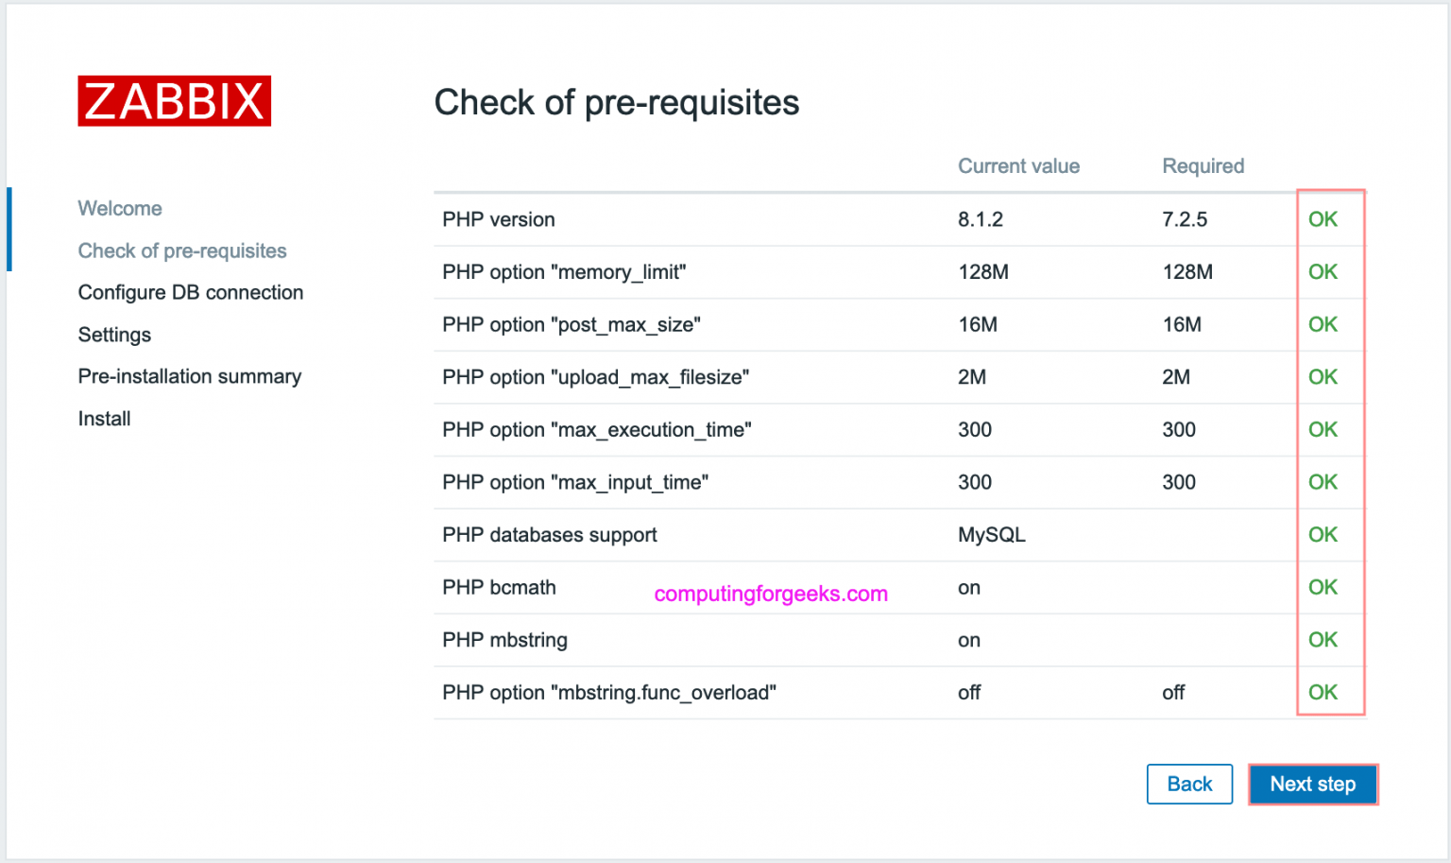Select Welcome step in sidebar

click(120, 208)
